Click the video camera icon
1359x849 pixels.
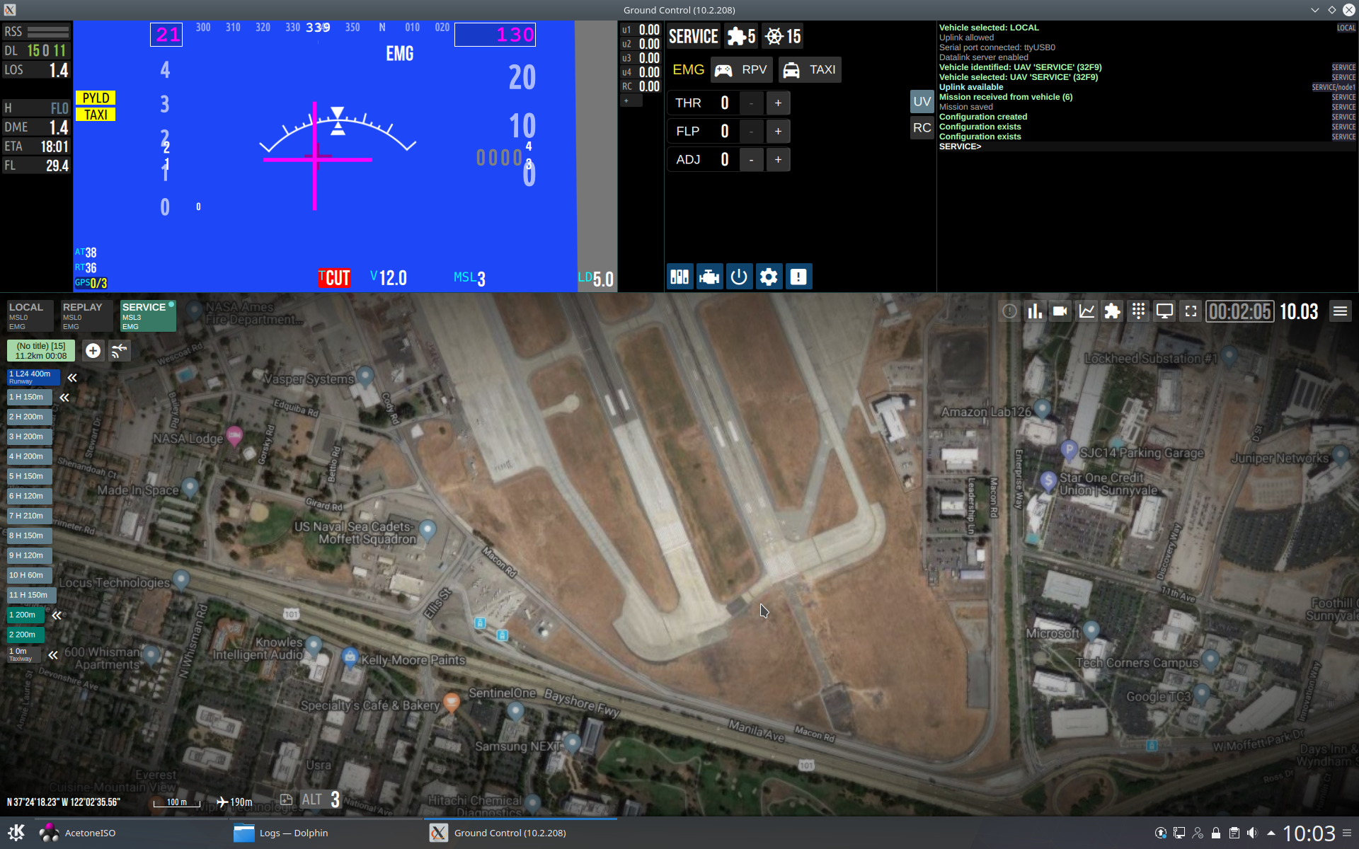pyautogui.click(x=1060, y=311)
